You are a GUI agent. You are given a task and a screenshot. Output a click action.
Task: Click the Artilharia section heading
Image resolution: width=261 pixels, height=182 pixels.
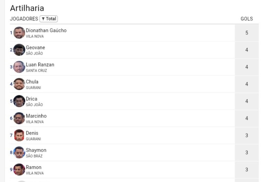(27, 8)
